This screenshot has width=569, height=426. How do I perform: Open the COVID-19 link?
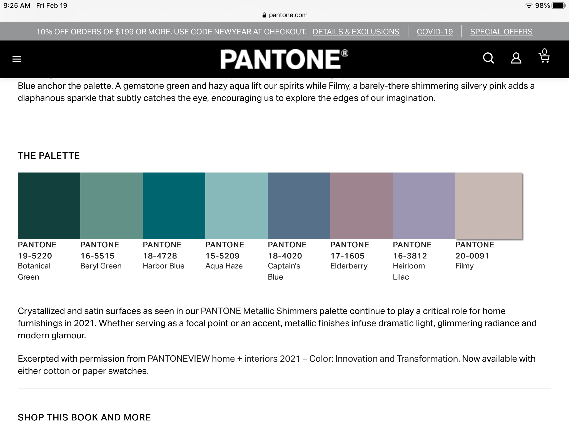pyautogui.click(x=435, y=32)
